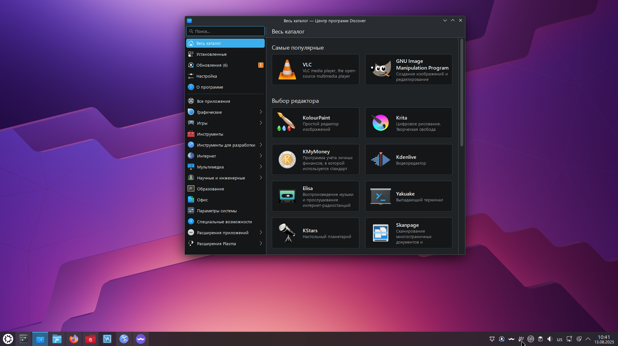Viewport: 618px width, 346px height.
Task: Open the Elisa music player card
Action: [316, 196]
